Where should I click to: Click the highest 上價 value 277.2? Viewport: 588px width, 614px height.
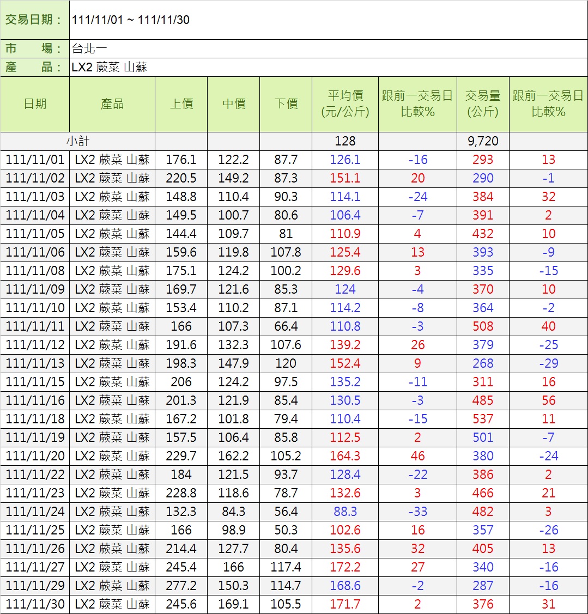point(181,586)
